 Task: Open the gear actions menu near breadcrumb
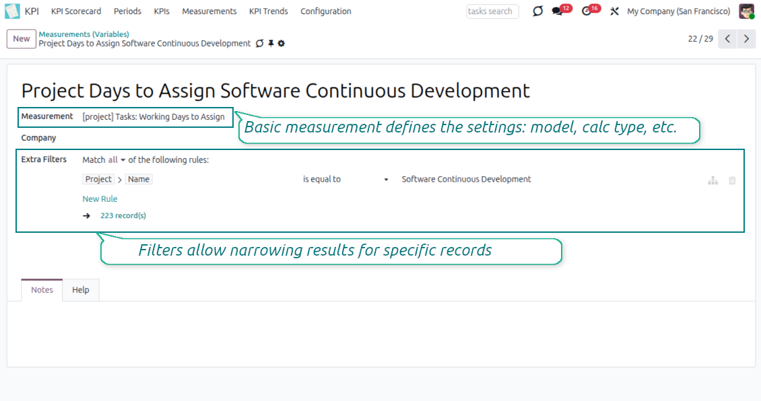(282, 44)
